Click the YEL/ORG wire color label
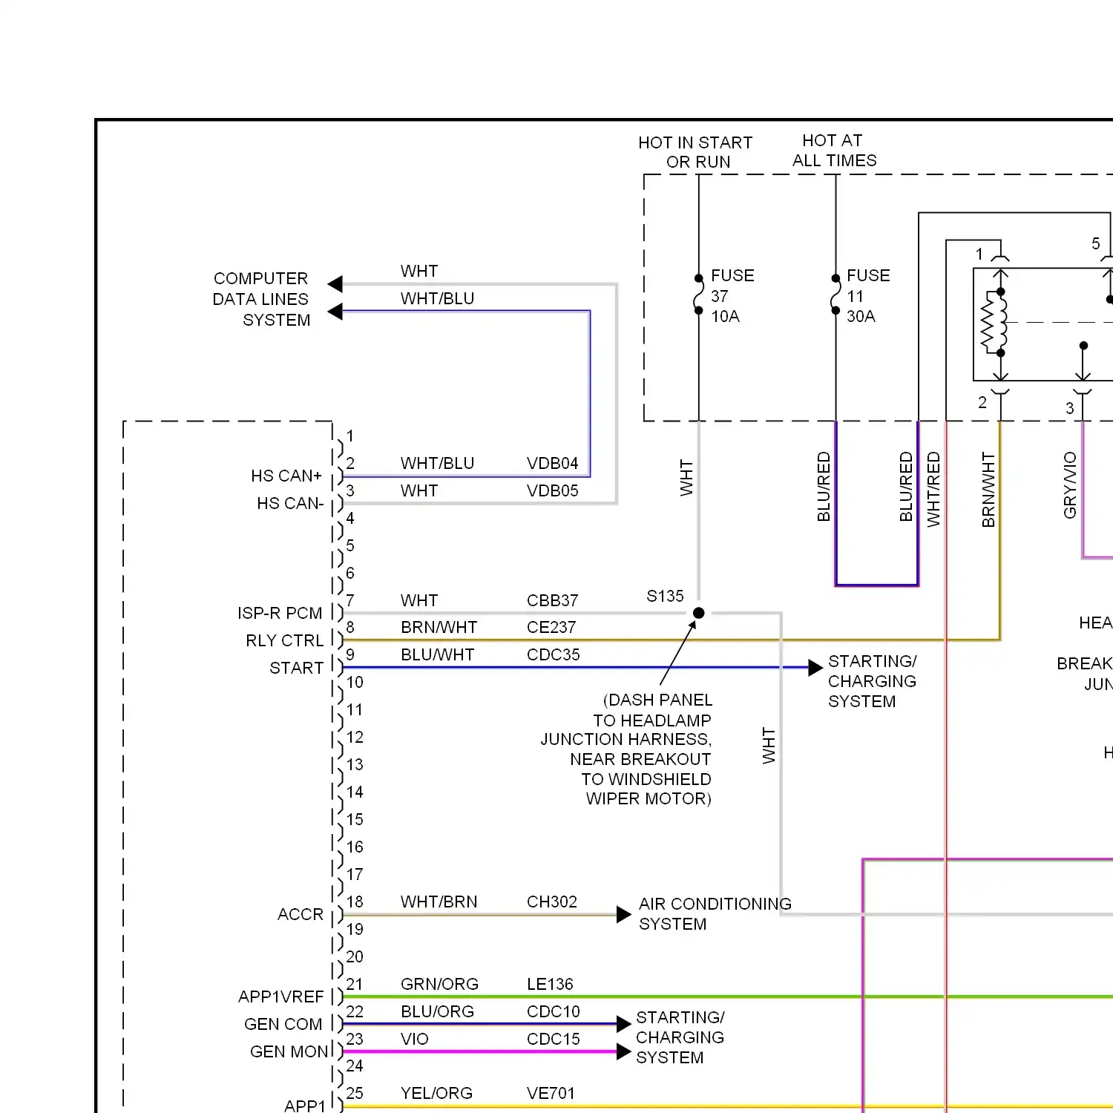 (436, 1093)
